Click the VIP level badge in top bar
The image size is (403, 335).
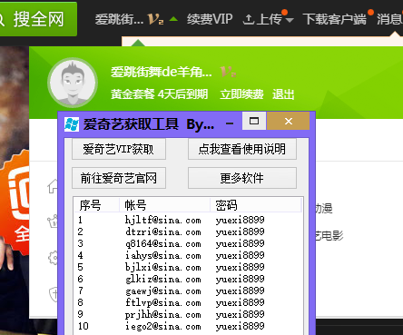[156, 19]
